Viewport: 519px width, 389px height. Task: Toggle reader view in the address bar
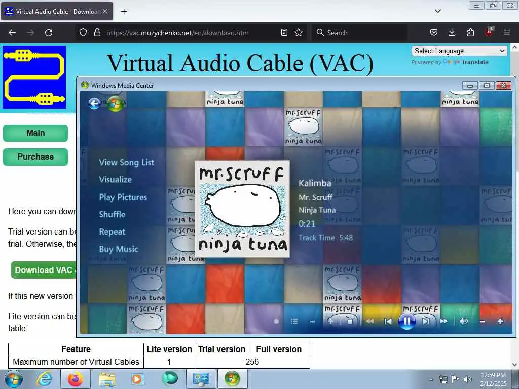tap(284, 33)
